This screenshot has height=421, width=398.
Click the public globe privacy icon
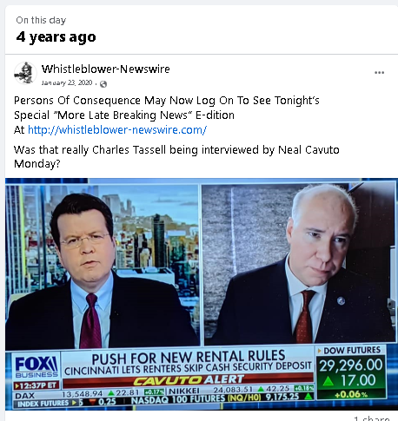[x=103, y=84]
